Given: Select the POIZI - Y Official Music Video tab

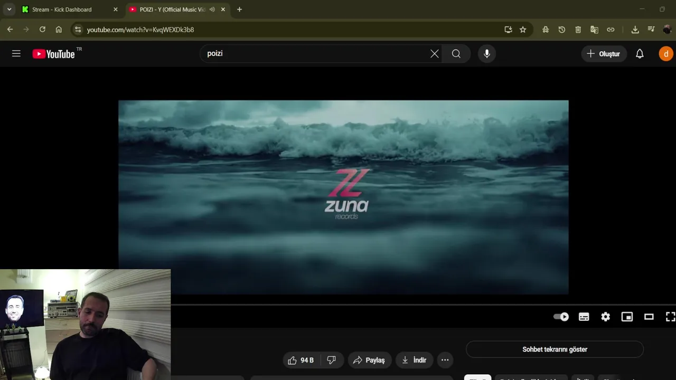Looking at the screenshot, I should tap(172, 9).
